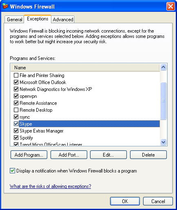Open the Advanced tab

[63, 20]
